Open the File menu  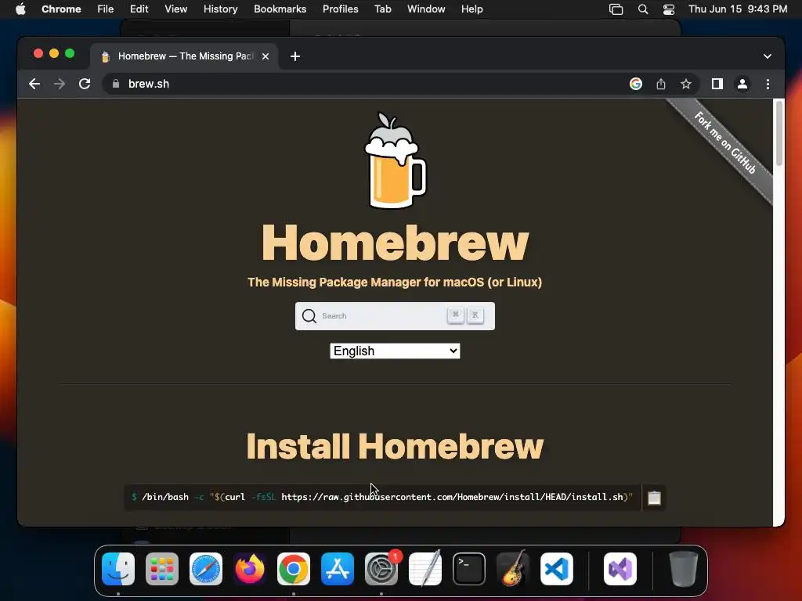point(106,9)
